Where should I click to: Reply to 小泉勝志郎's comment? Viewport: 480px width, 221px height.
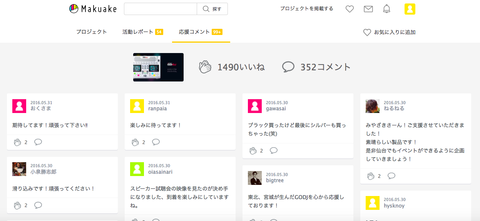point(38,205)
